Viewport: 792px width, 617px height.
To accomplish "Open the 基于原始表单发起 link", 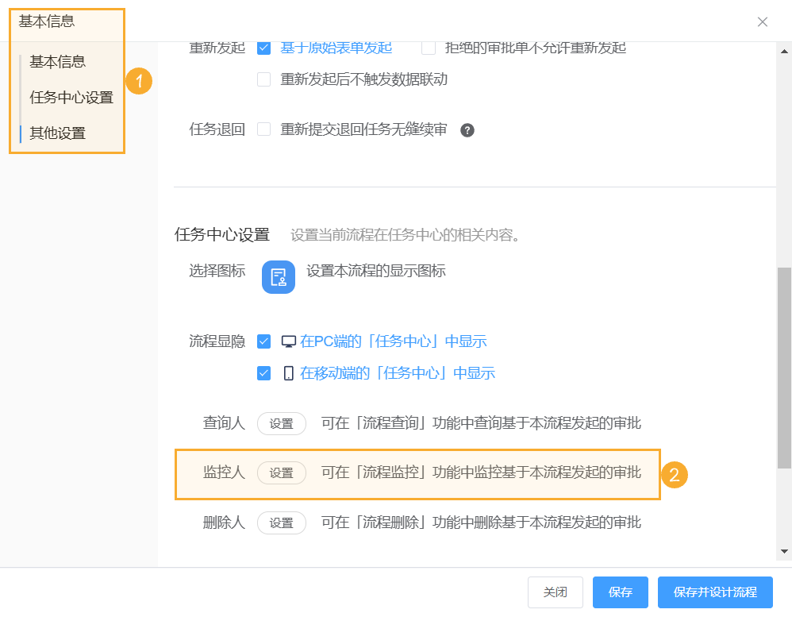I will 335,48.
